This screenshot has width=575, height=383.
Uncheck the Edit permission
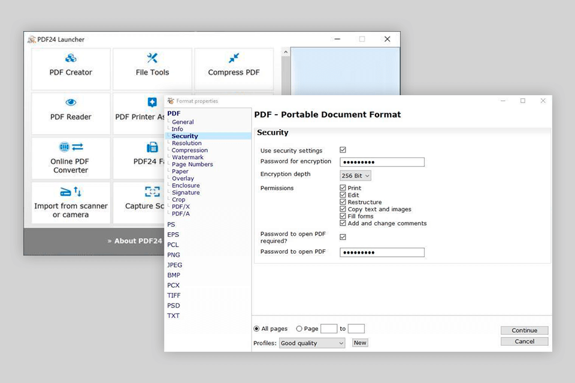(x=343, y=194)
